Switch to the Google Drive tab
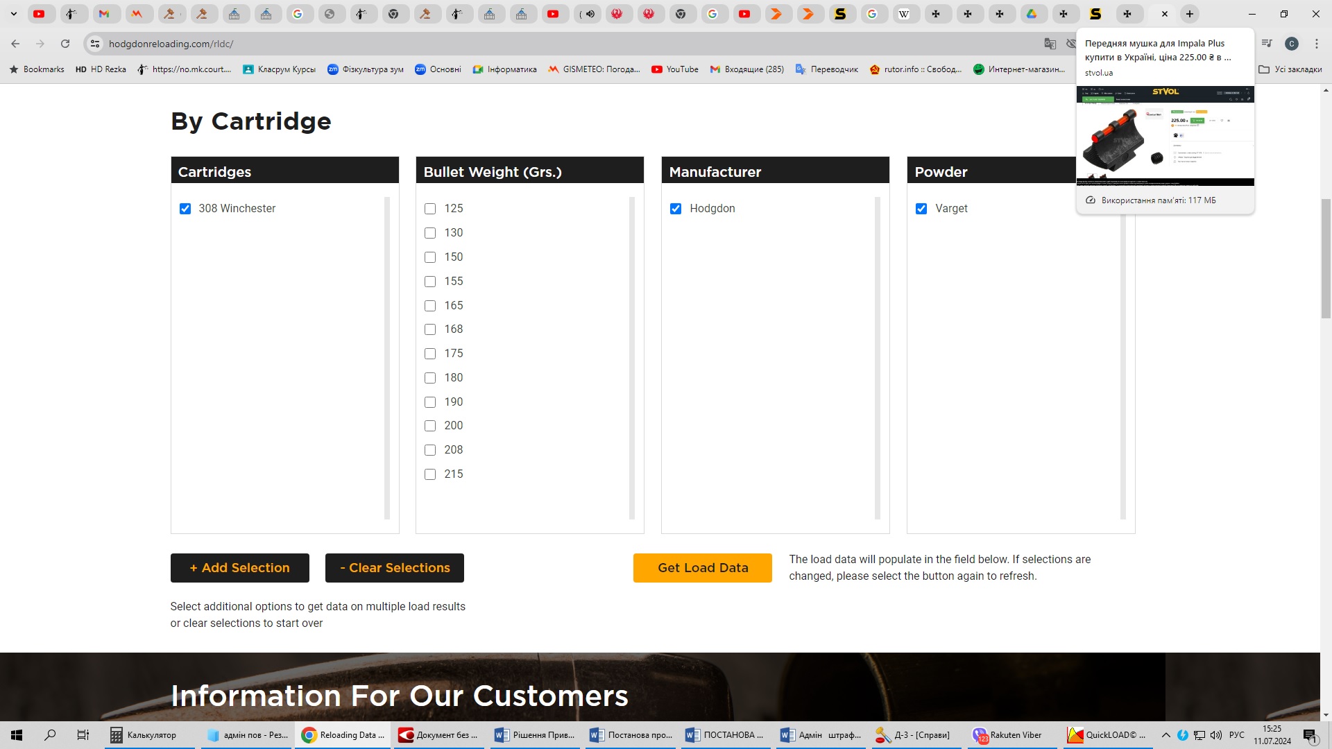Image resolution: width=1332 pixels, height=749 pixels. pyautogui.click(x=1032, y=14)
